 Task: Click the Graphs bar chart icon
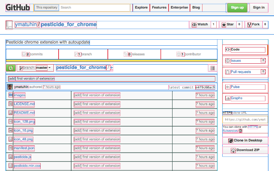[x=227, y=98]
